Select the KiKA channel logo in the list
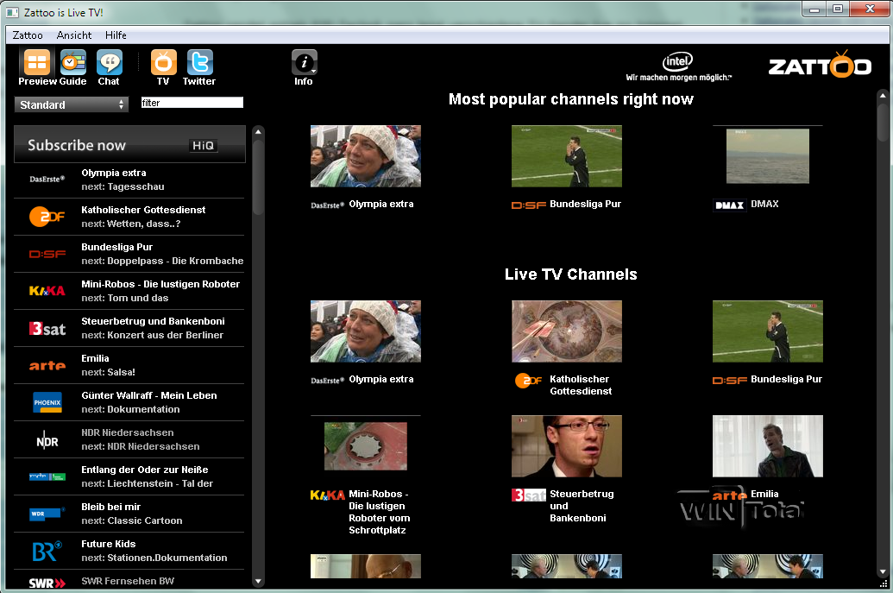The height and width of the screenshot is (593, 893). 47,291
